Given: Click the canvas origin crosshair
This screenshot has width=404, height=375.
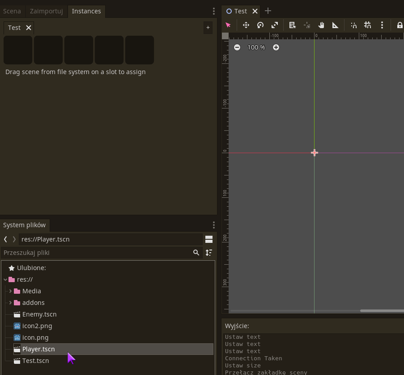Looking at the screenshot, I should (x=315, y=153).
